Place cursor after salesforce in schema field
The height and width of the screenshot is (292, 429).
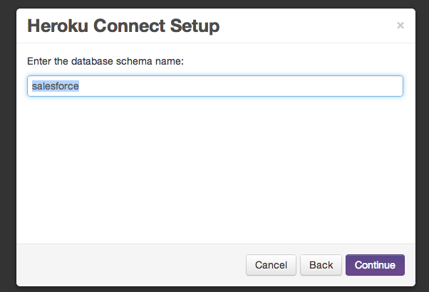[x=80, y=86]
